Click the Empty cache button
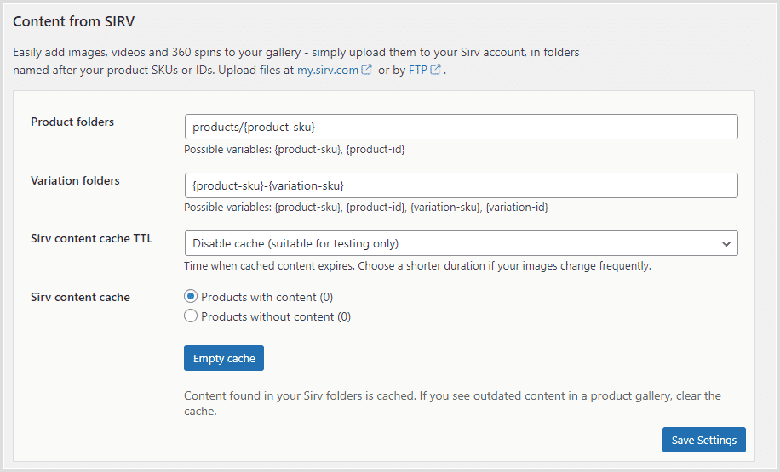Viewport: 780px width, 472px height. pos(224,358)
